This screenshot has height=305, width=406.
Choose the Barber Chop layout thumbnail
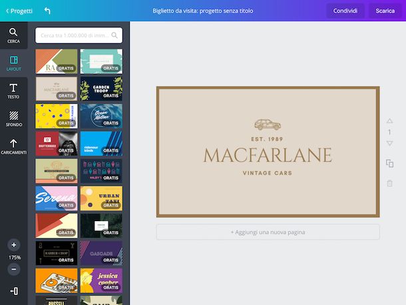click(57, 253)
